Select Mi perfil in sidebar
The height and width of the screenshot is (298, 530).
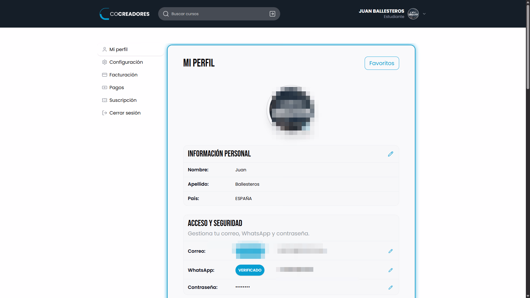coord(131,49)
